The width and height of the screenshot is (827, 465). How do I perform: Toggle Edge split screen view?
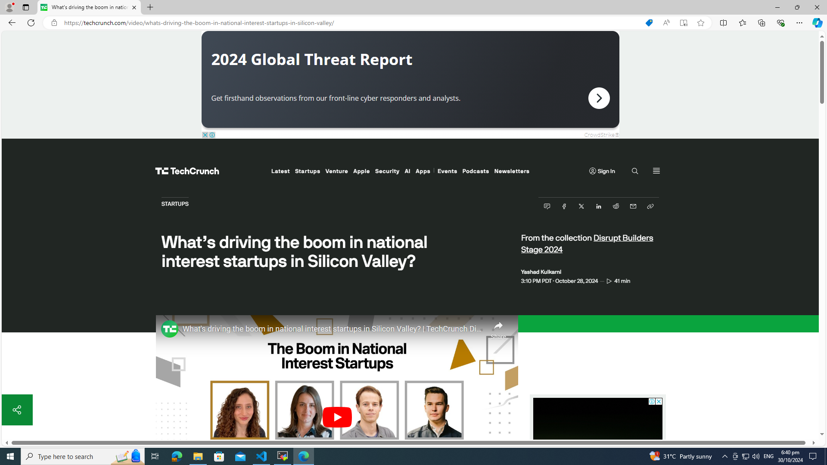(723, 23)
